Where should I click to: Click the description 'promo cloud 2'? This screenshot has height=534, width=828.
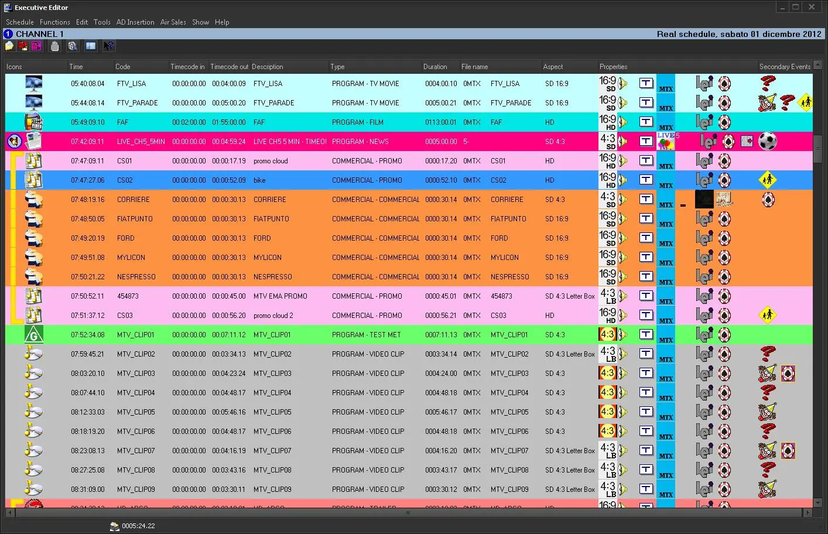[273, 316]
